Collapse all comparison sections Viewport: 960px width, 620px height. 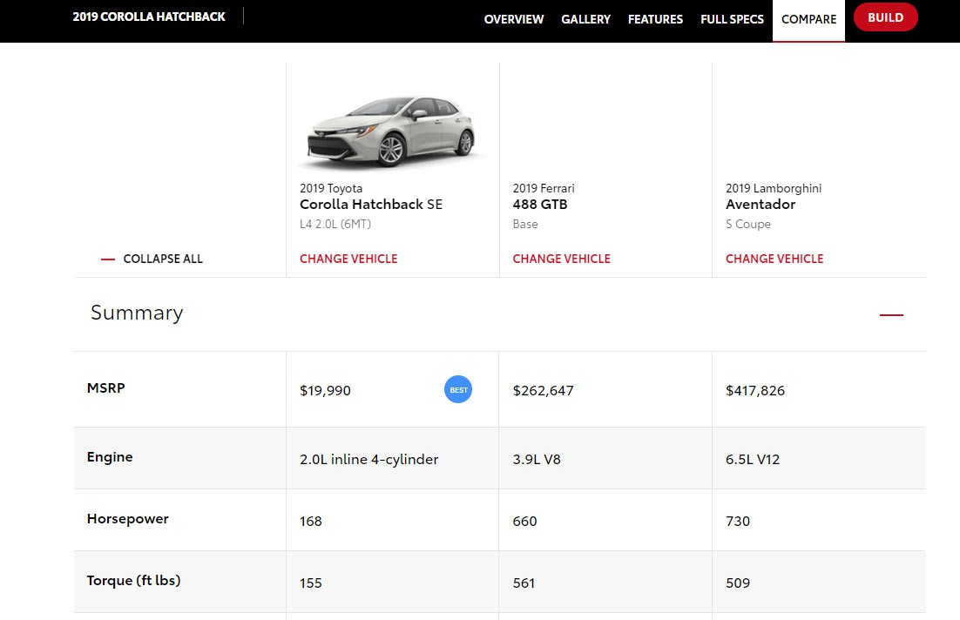[x=162, y=259]
